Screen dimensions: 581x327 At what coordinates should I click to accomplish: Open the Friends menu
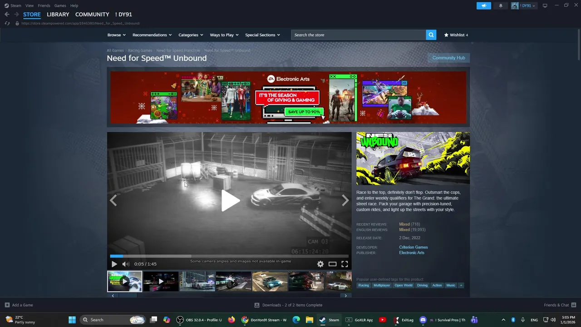(44, 5)
